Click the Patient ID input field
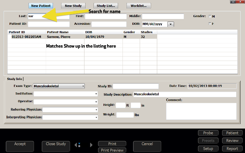This screenshot has width=245, height=153. coord(49,24)
